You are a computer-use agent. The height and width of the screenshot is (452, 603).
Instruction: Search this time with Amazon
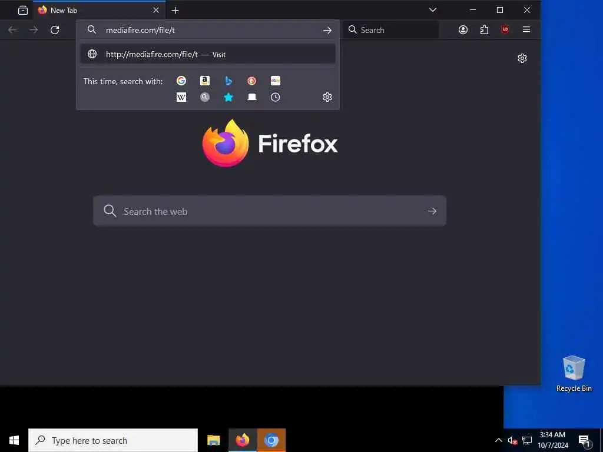(205, 81)
